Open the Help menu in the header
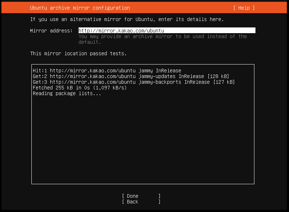This screenshot has height=212, width=289. click(244, 8)
